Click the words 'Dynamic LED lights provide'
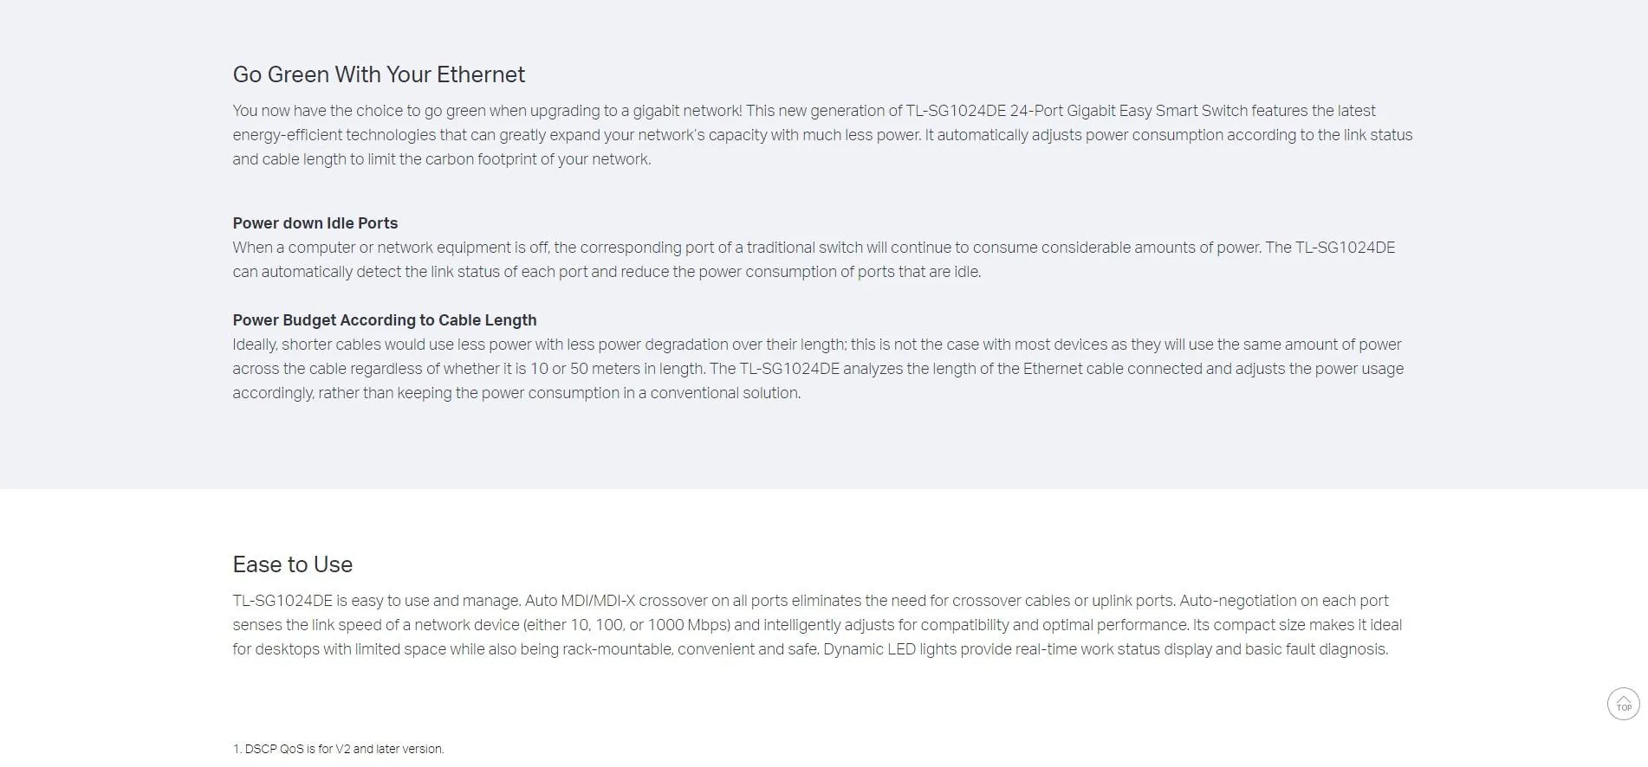The width and height of the screenshot is (1648, 767). [x=918, y=649]
